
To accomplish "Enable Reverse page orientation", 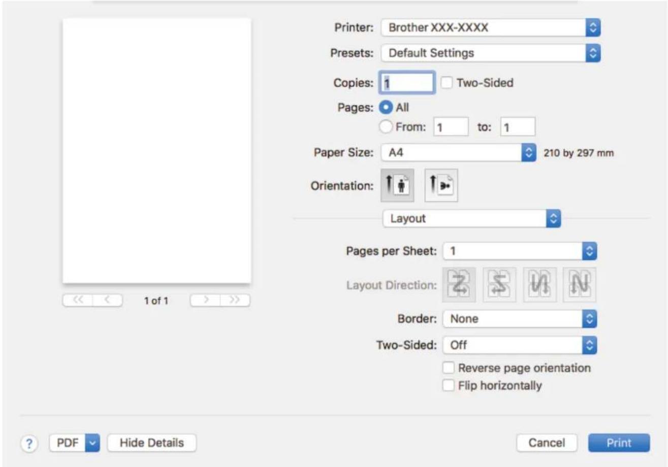I will 448,367.
